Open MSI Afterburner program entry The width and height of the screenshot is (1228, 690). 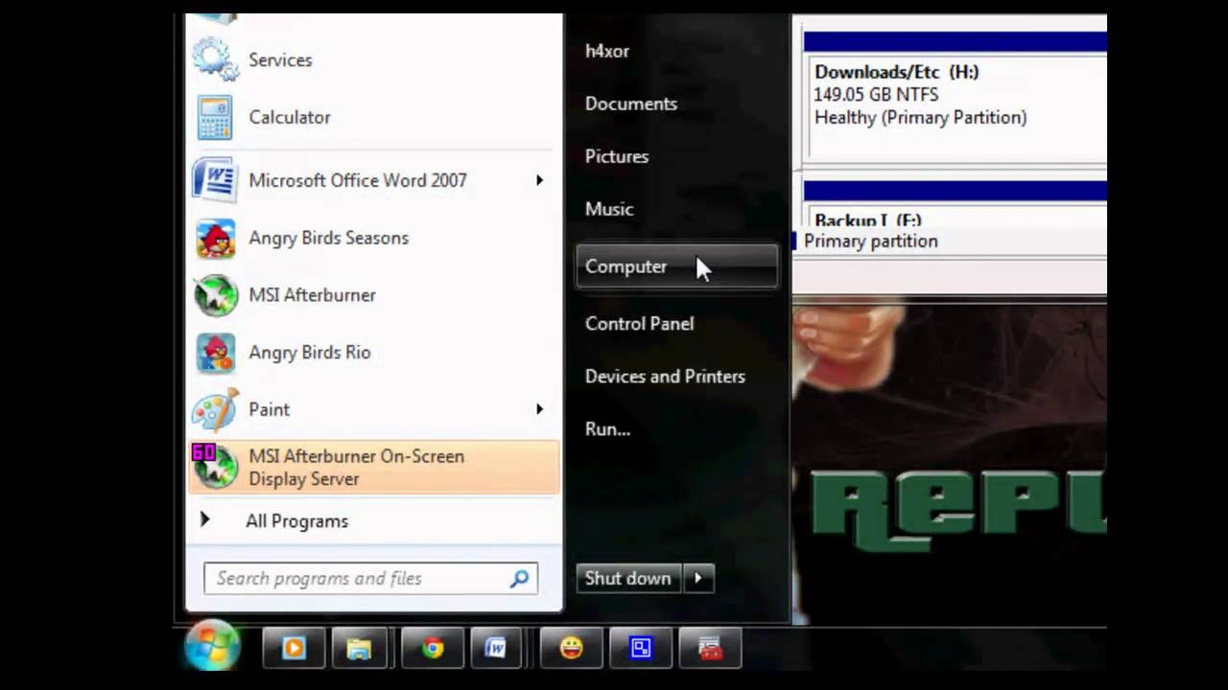click(x=374, y=295)
